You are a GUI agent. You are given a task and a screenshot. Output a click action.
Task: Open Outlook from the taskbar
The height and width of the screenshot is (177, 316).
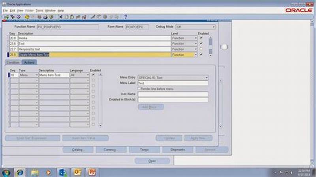point(77,173)
